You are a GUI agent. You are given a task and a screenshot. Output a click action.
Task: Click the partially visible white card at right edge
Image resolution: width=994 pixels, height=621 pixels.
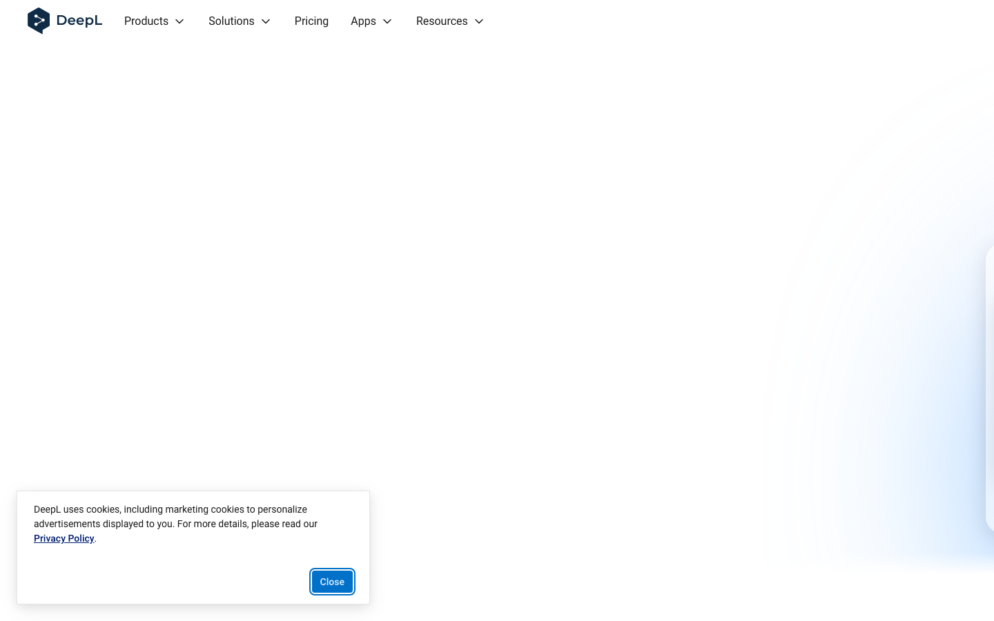990,386
